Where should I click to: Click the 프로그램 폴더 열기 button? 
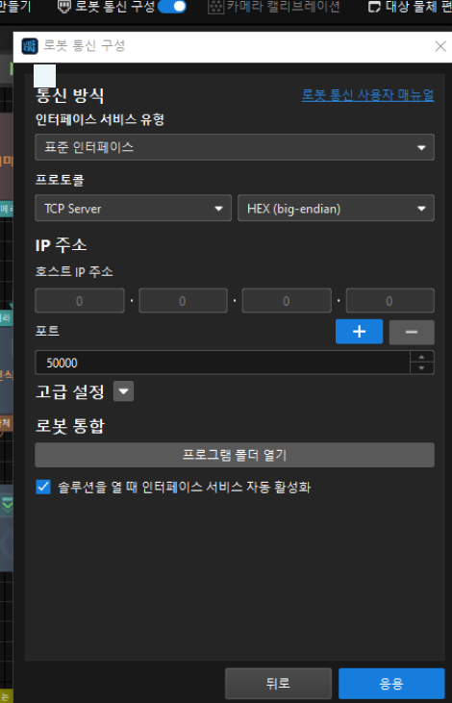point(235,455)
